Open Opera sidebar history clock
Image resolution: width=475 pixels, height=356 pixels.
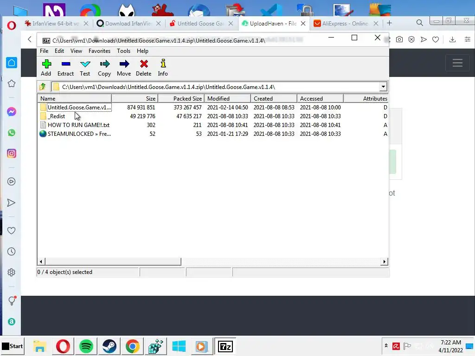tap(12, 252)
